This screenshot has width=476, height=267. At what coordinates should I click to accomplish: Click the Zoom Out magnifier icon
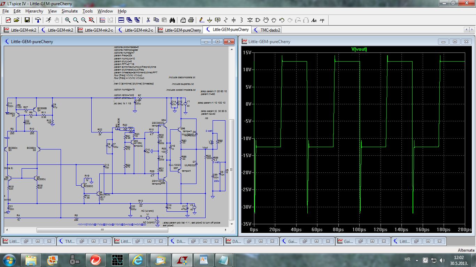(84, 20)
